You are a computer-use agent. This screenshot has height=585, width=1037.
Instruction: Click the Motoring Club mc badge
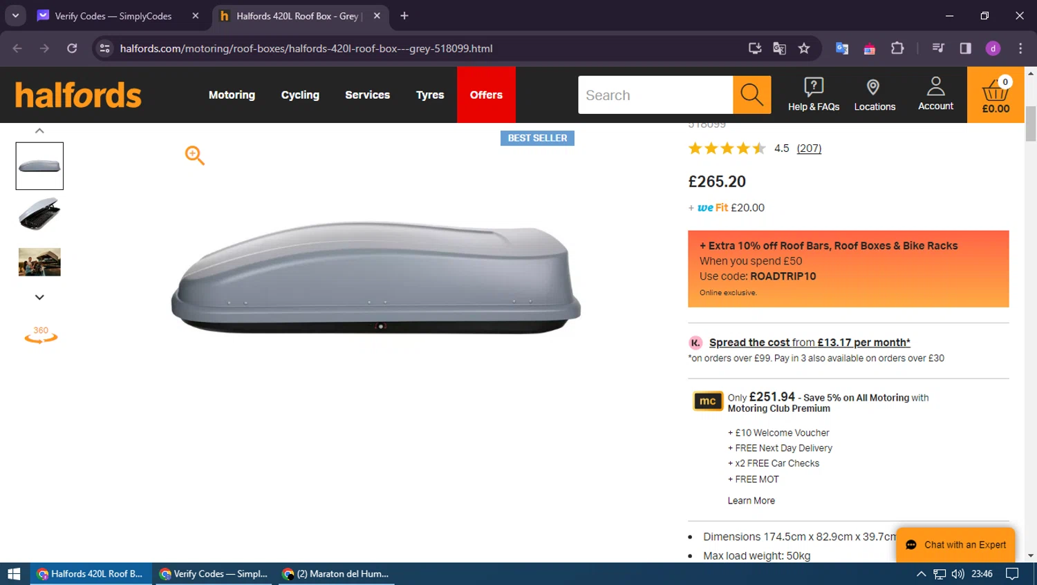click(708, 401)
